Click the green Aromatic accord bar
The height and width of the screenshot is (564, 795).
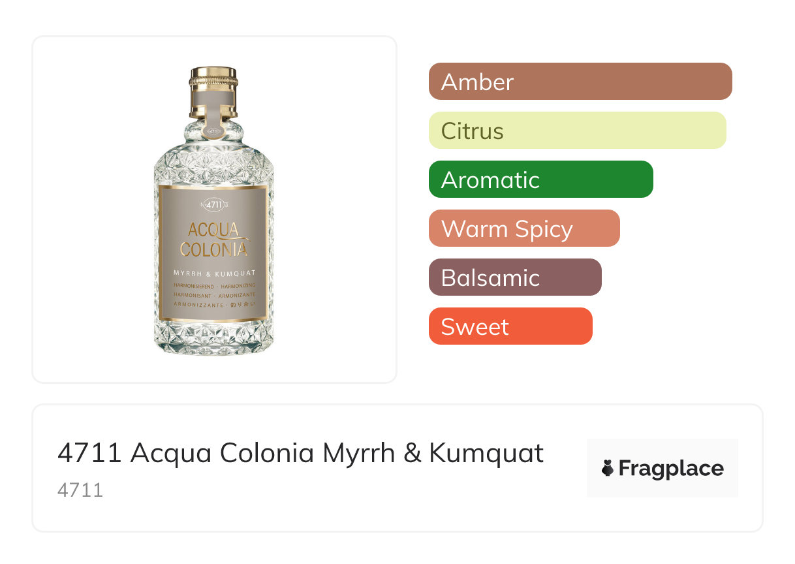pos(540,180)
